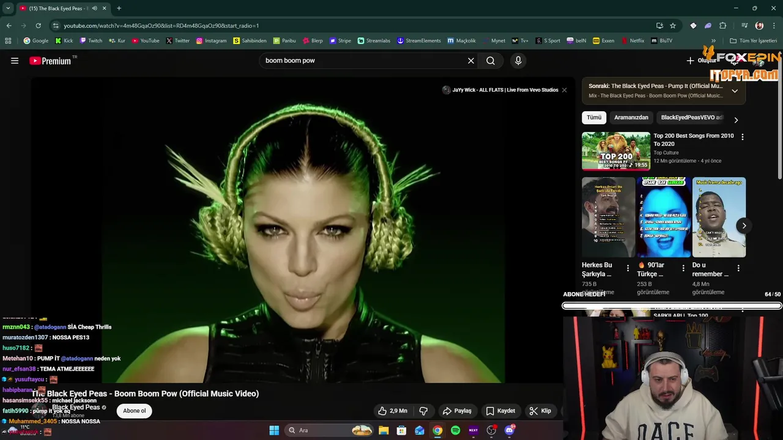
Task: Click the Black Eyed Peas channel name
Action: (76, 407)
